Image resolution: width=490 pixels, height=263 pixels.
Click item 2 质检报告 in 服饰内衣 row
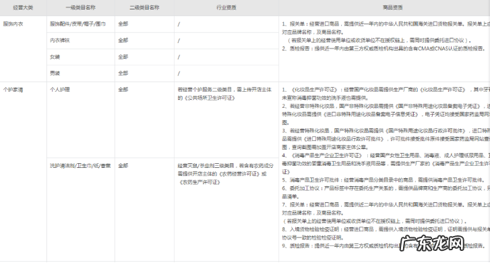384,49
